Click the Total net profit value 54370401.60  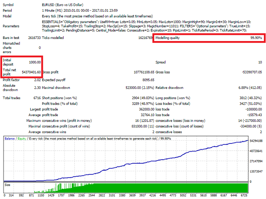click(x=32, y=72)
